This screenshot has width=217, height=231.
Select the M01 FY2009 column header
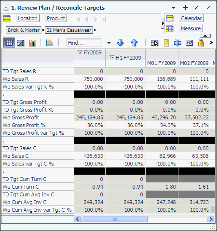[x=162, y=63]
